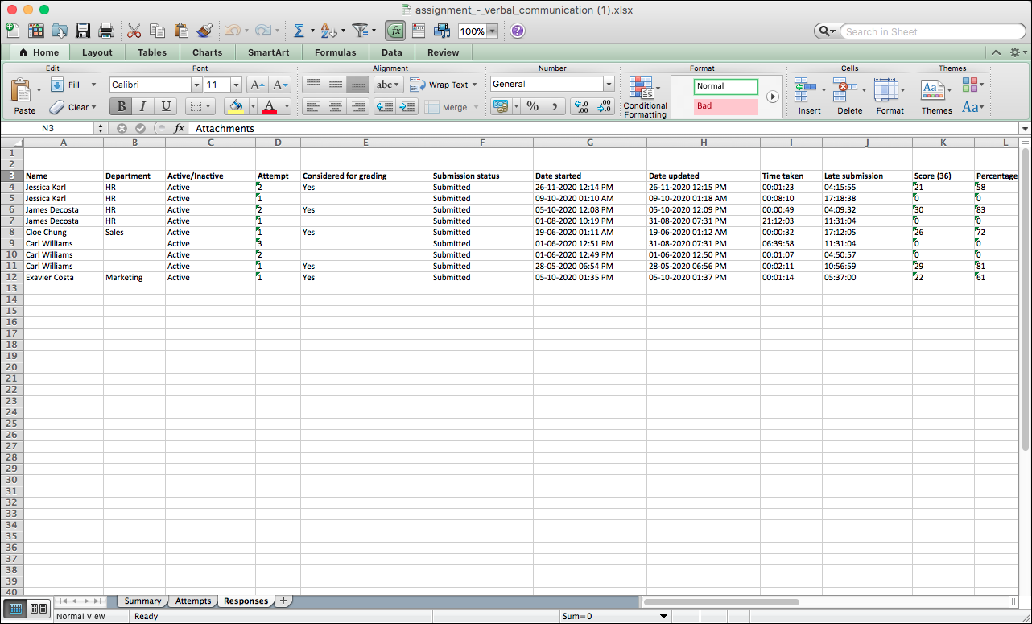Click the Format Painter brush icon
This screenshot has width=1032, height=624.
tap(204, 31)
